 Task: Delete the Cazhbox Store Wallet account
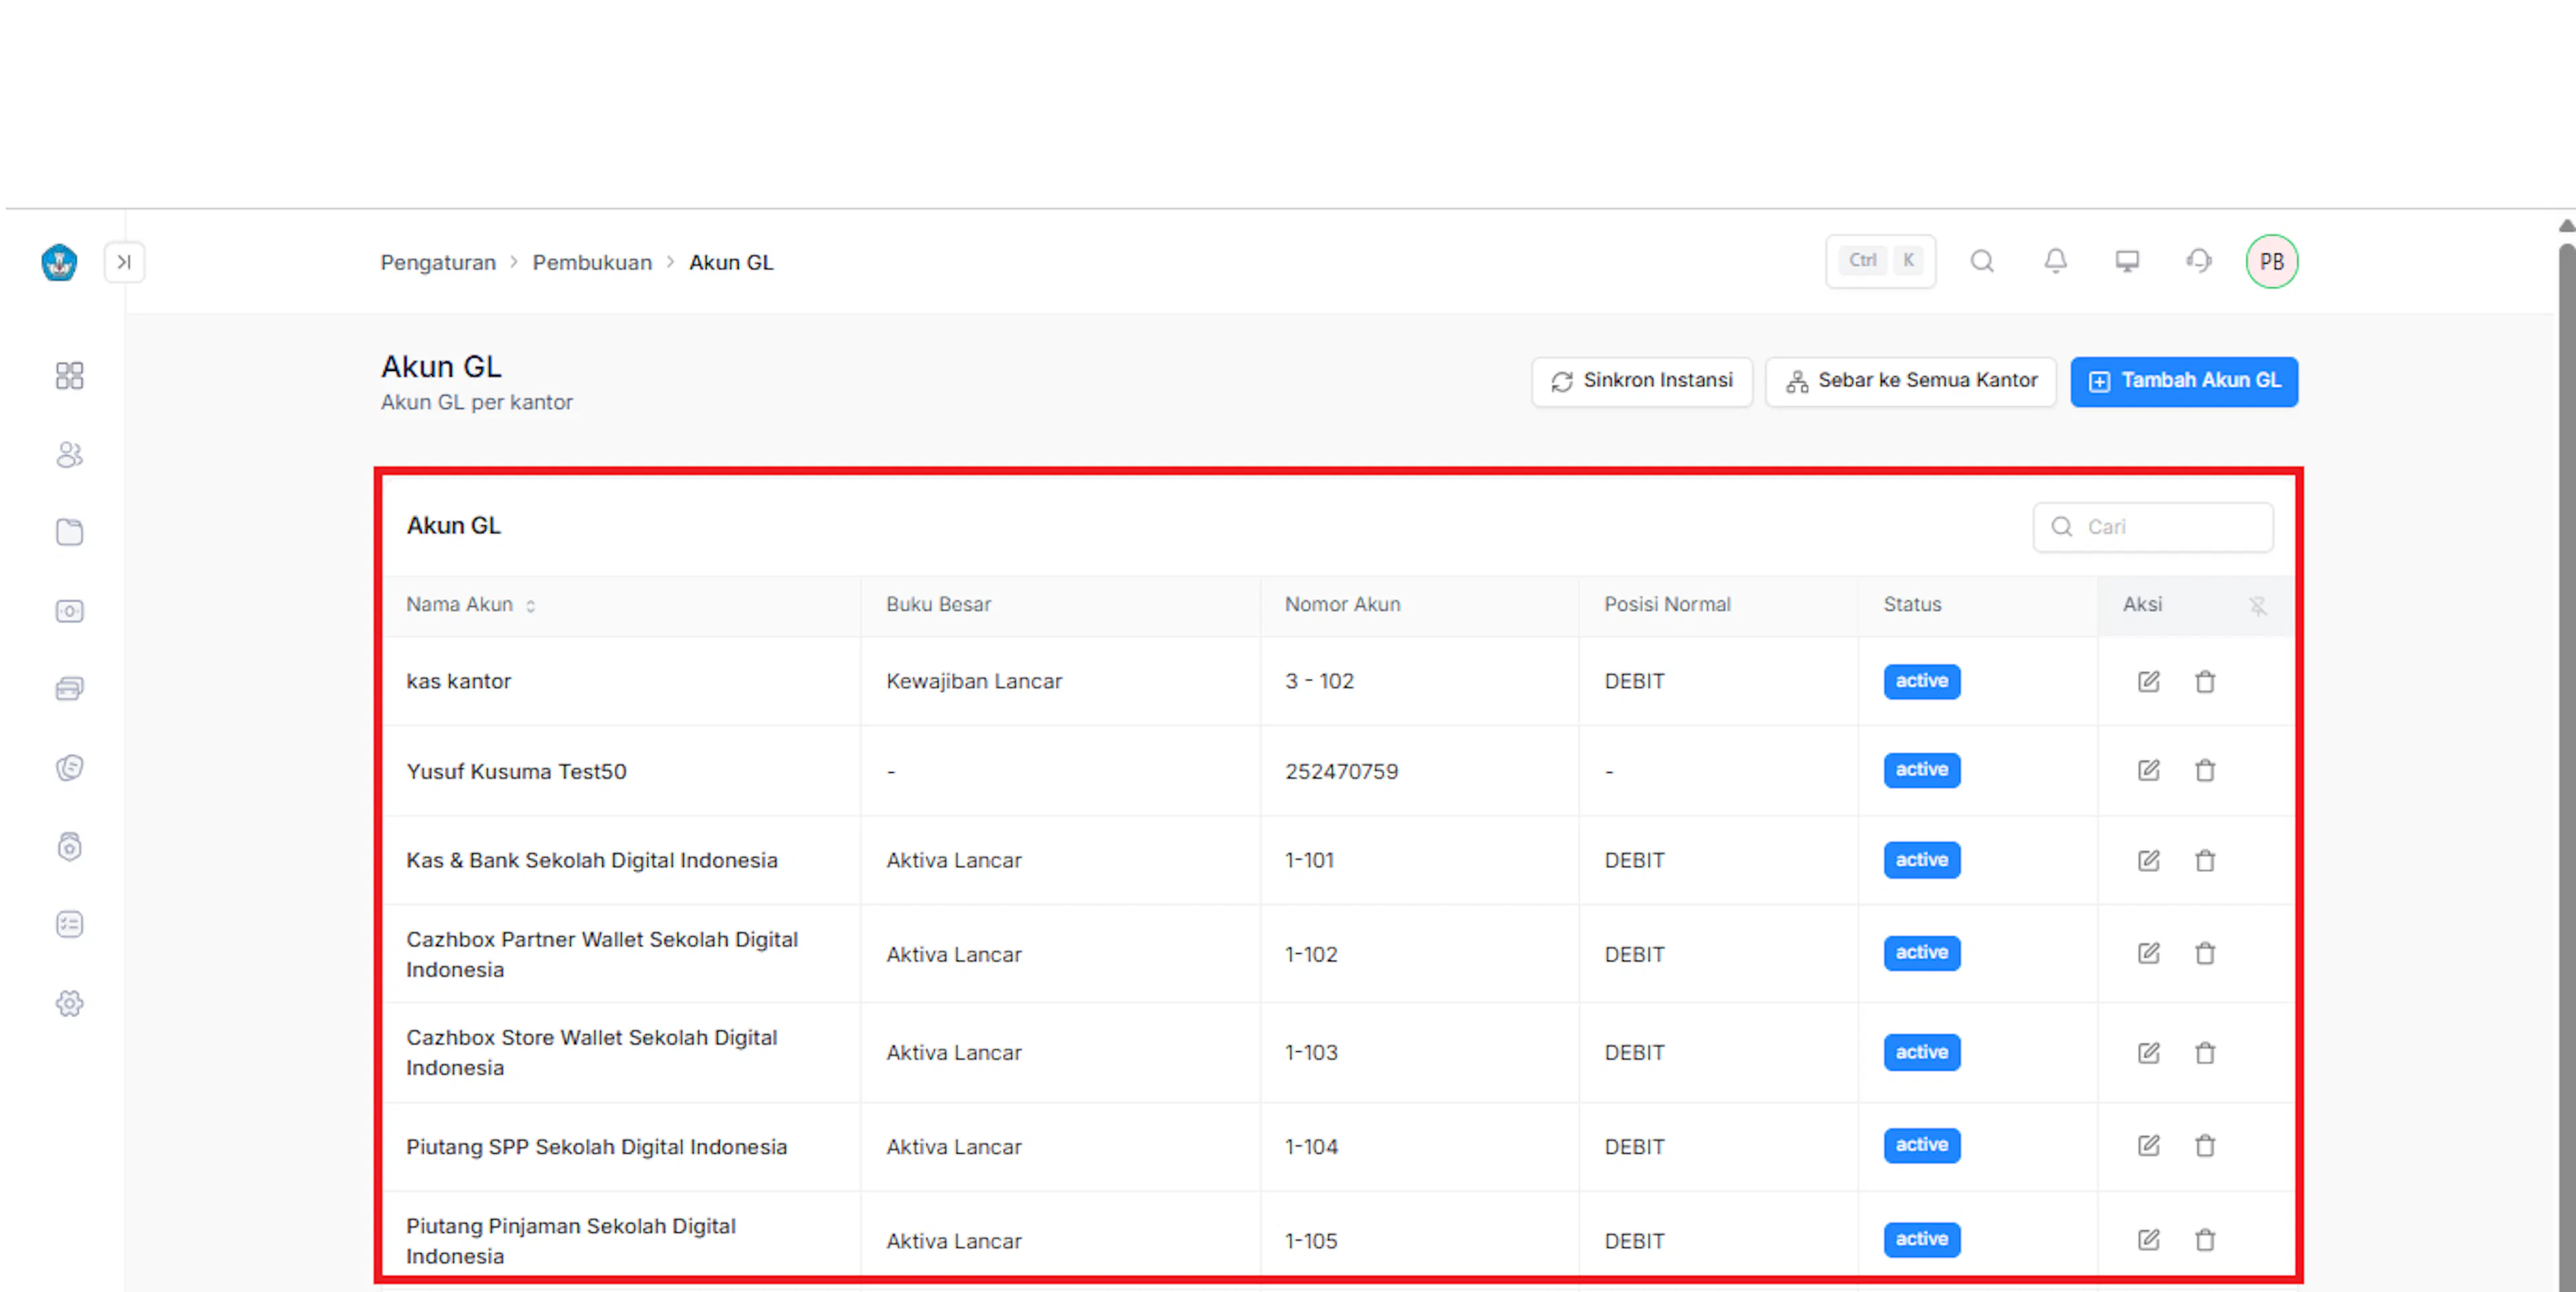coord(2205,1053)
